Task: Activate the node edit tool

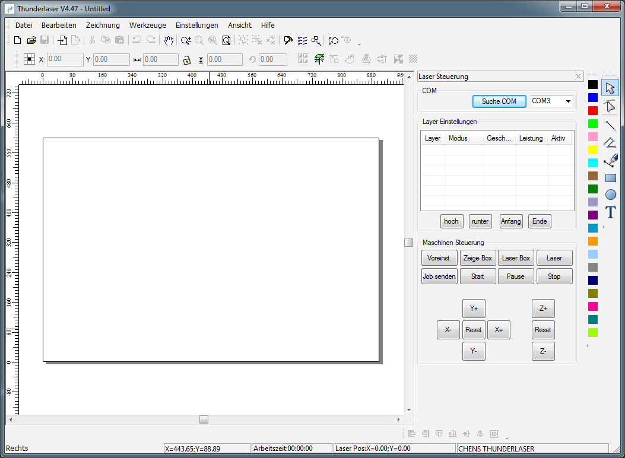Action: click(610, 106)
